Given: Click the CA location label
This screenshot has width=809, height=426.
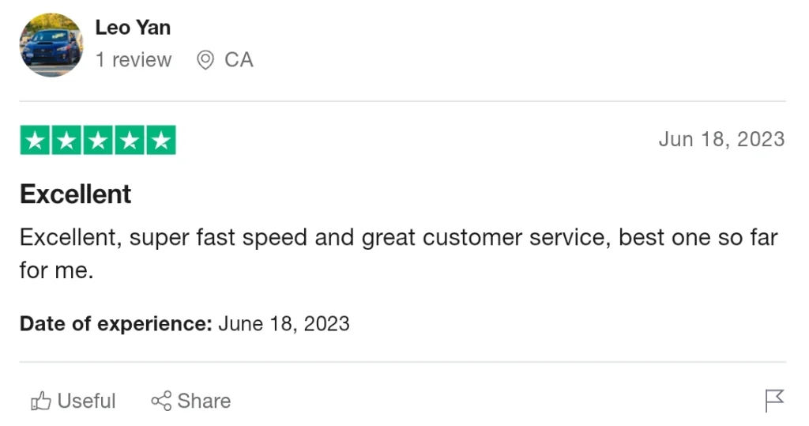Looking at the screenshot, I should [x=239, y=60].
